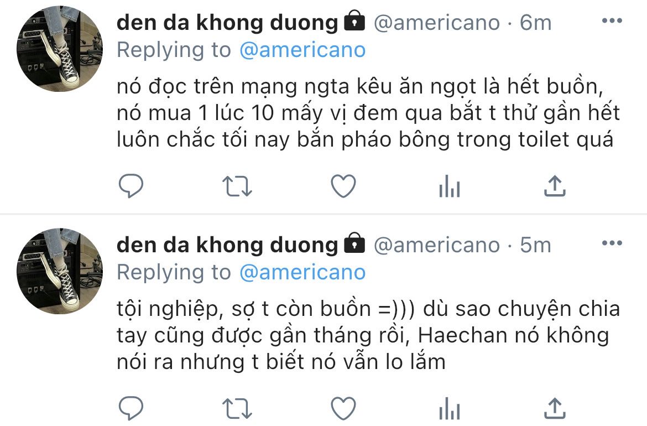The image size is (647, 426).
Task: Open den da khong duong's profile from first tweet
Action: 227,22
